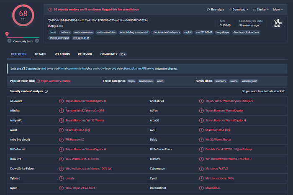Expand the Similar dropdown

261,10
